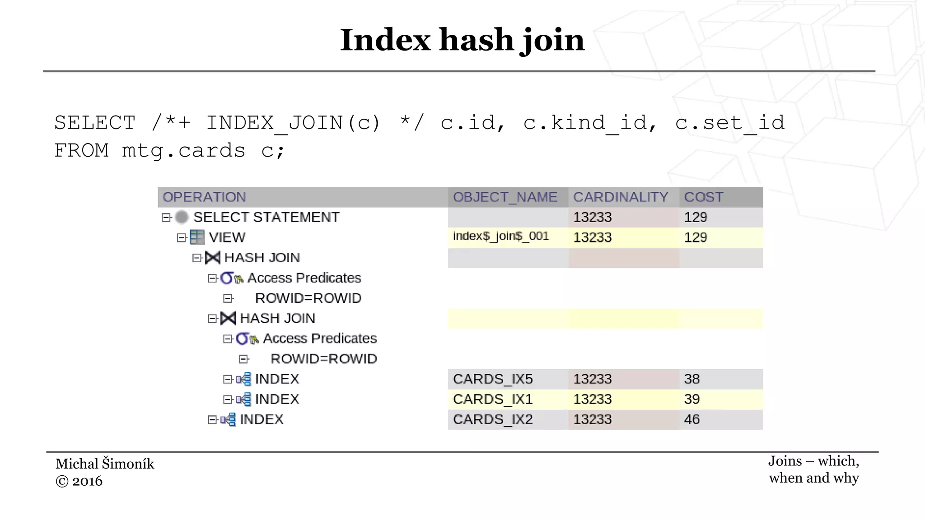Collapse the outer HASH JOIN node

click(197, 258)
